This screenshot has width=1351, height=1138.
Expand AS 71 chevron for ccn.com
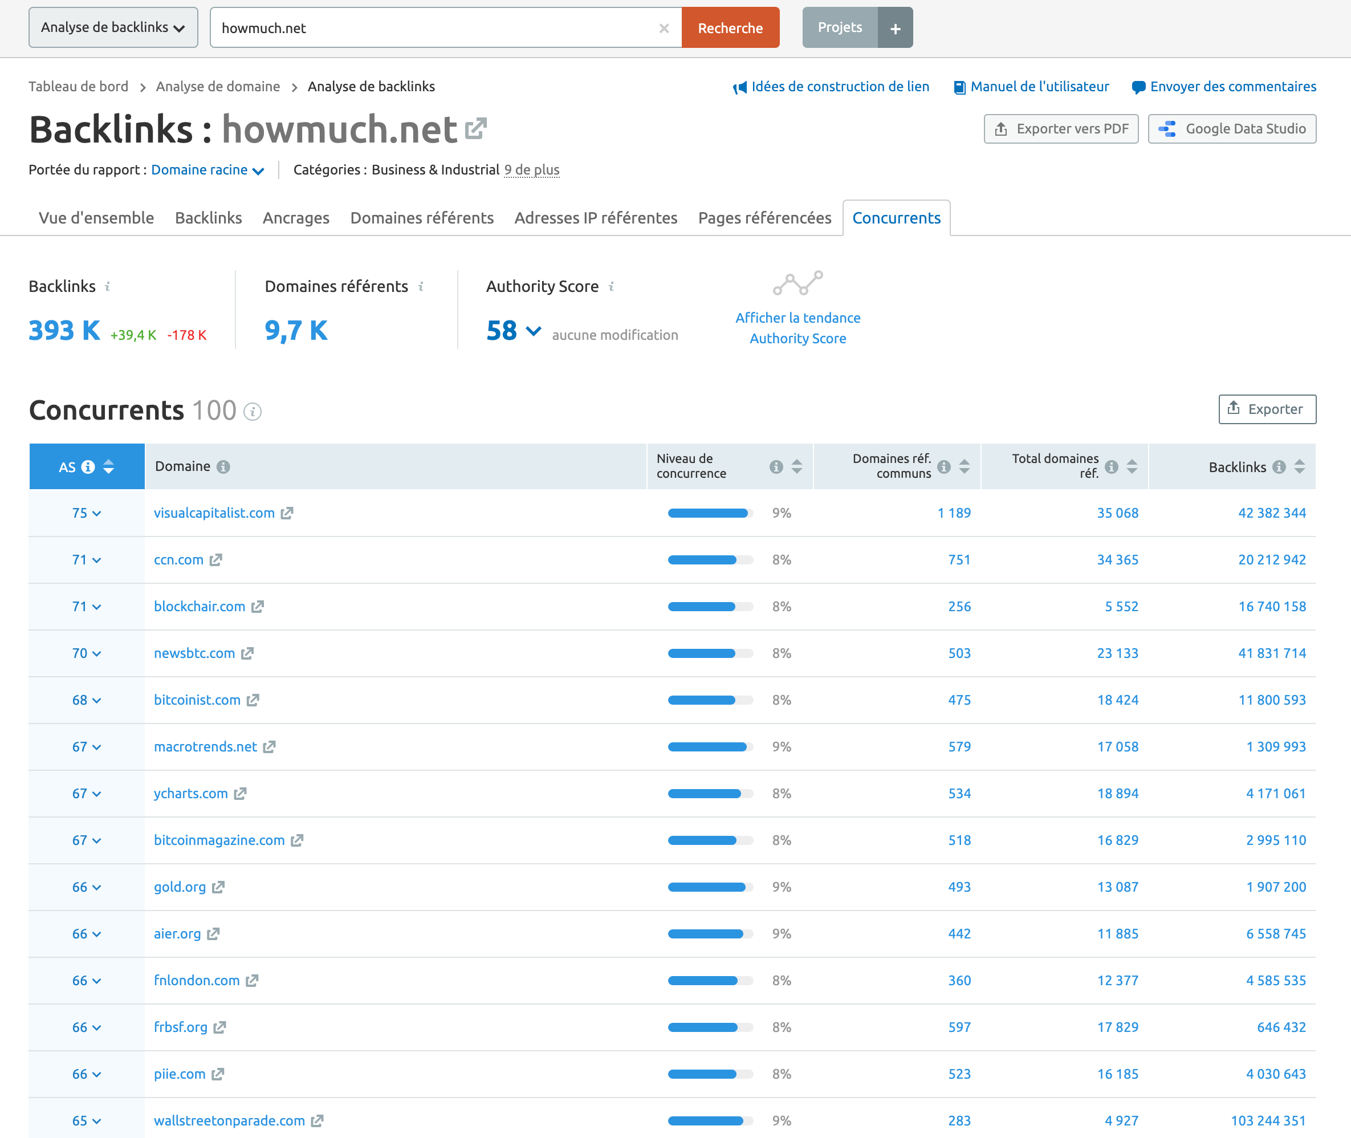[x=97, y=560]
